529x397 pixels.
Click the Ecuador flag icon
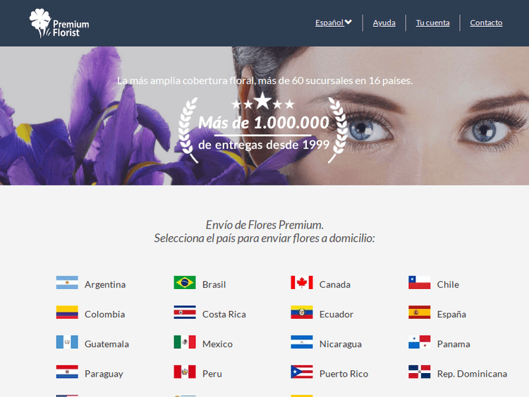coord(302,313)
